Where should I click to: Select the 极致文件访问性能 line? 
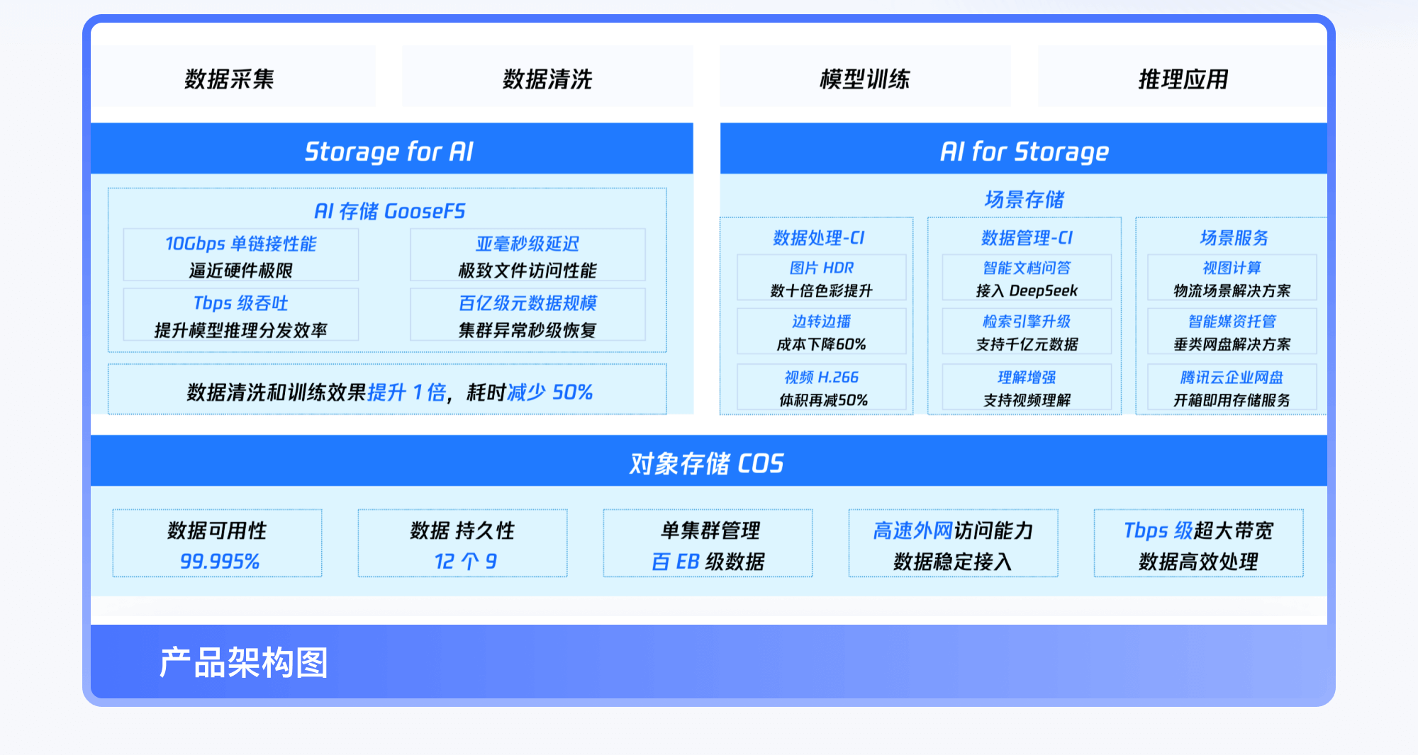click(527, 270)
